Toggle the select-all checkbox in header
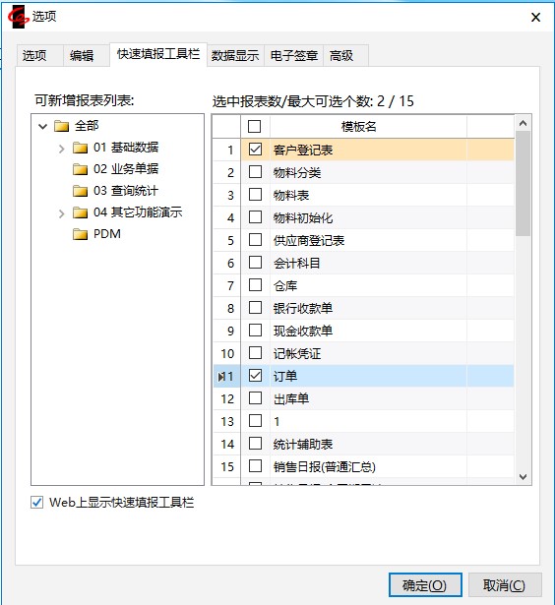The width and height of the screenshot is (555, 605). tap(254, 126)
